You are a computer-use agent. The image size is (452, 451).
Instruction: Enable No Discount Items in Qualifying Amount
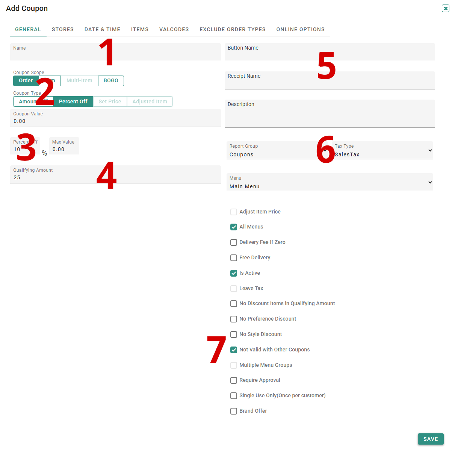[234, 304]
